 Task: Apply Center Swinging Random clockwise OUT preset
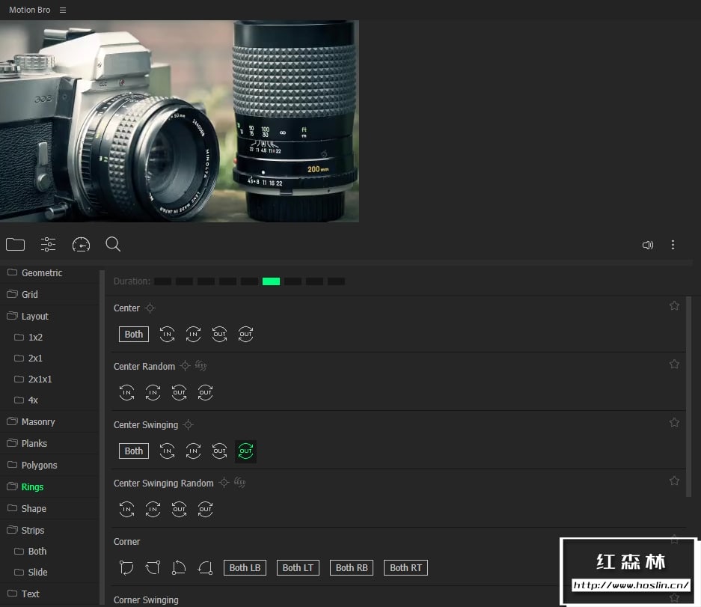point(205,510)
